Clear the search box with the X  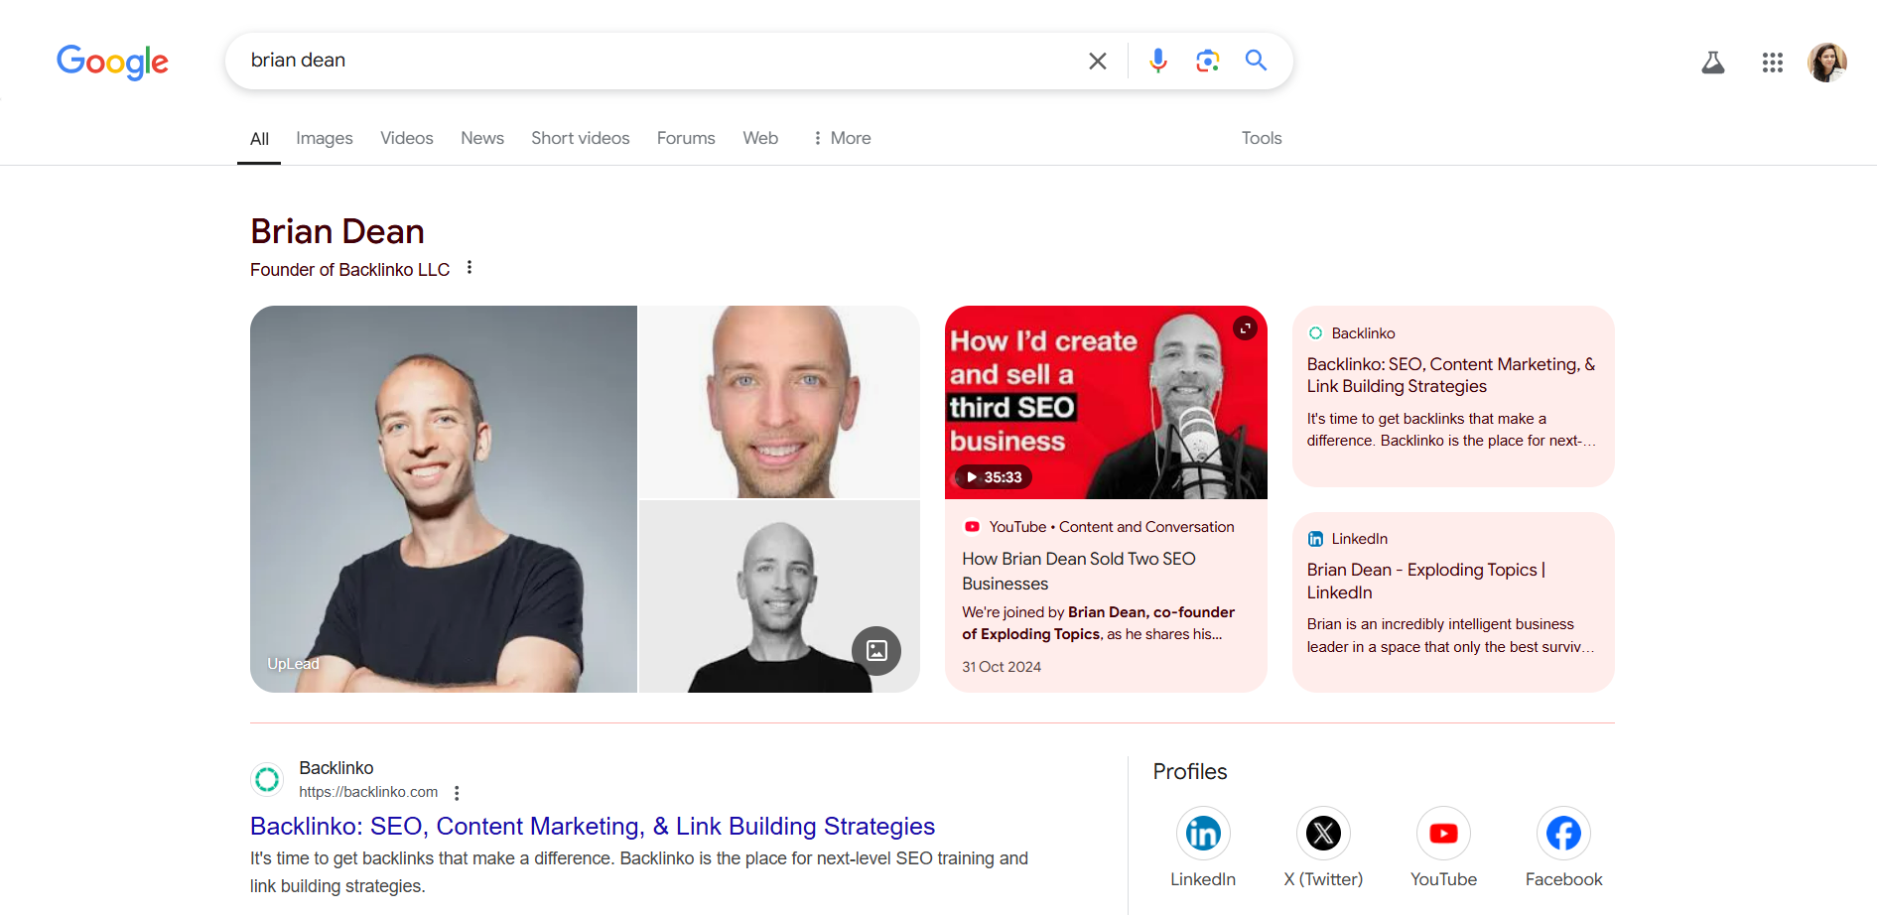pyautogui.click(x=1097, y=61)
